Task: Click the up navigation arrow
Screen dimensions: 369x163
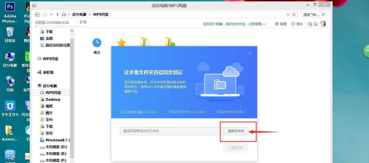Action: [58, 14]
